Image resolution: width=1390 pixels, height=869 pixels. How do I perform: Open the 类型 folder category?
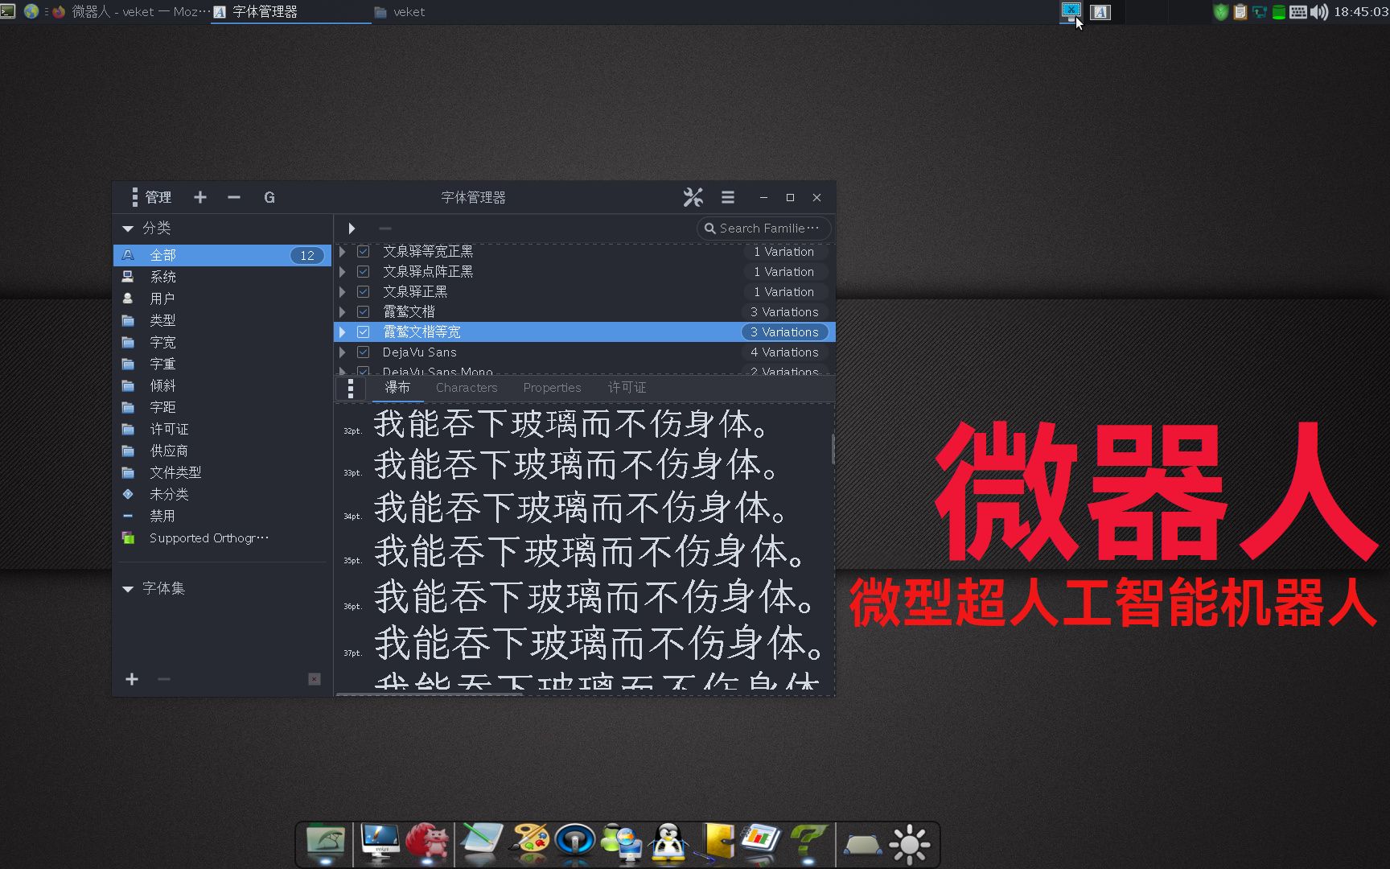tap(222, 320)
